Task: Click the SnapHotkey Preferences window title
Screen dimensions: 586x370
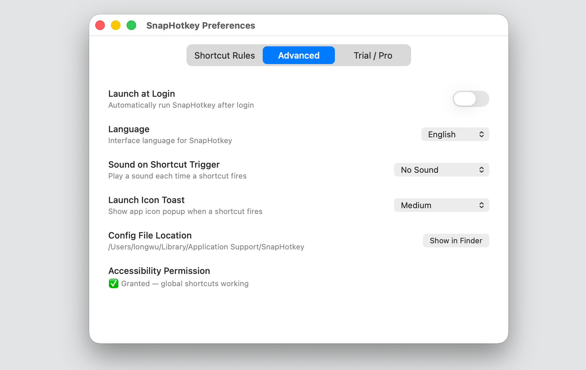Action: point(201,26)
